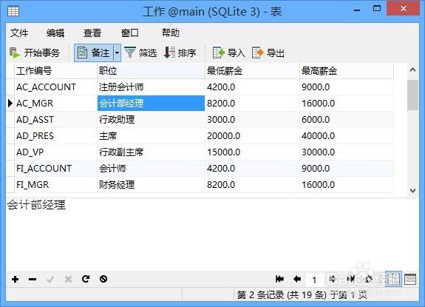Select the AD_VP cell

coord(55,152)
